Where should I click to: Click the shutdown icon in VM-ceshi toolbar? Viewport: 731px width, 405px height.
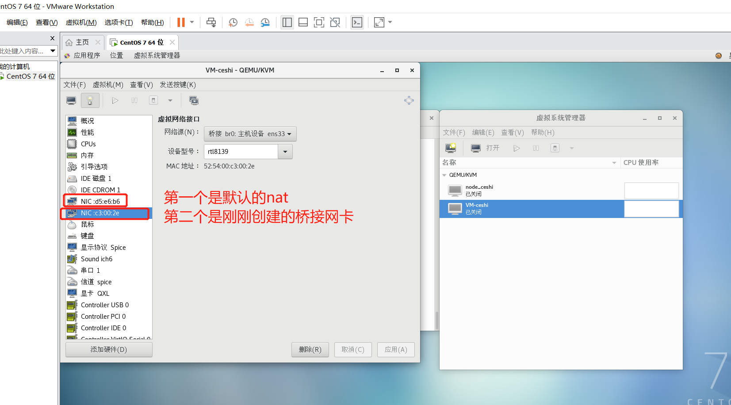tap(153, 100)
